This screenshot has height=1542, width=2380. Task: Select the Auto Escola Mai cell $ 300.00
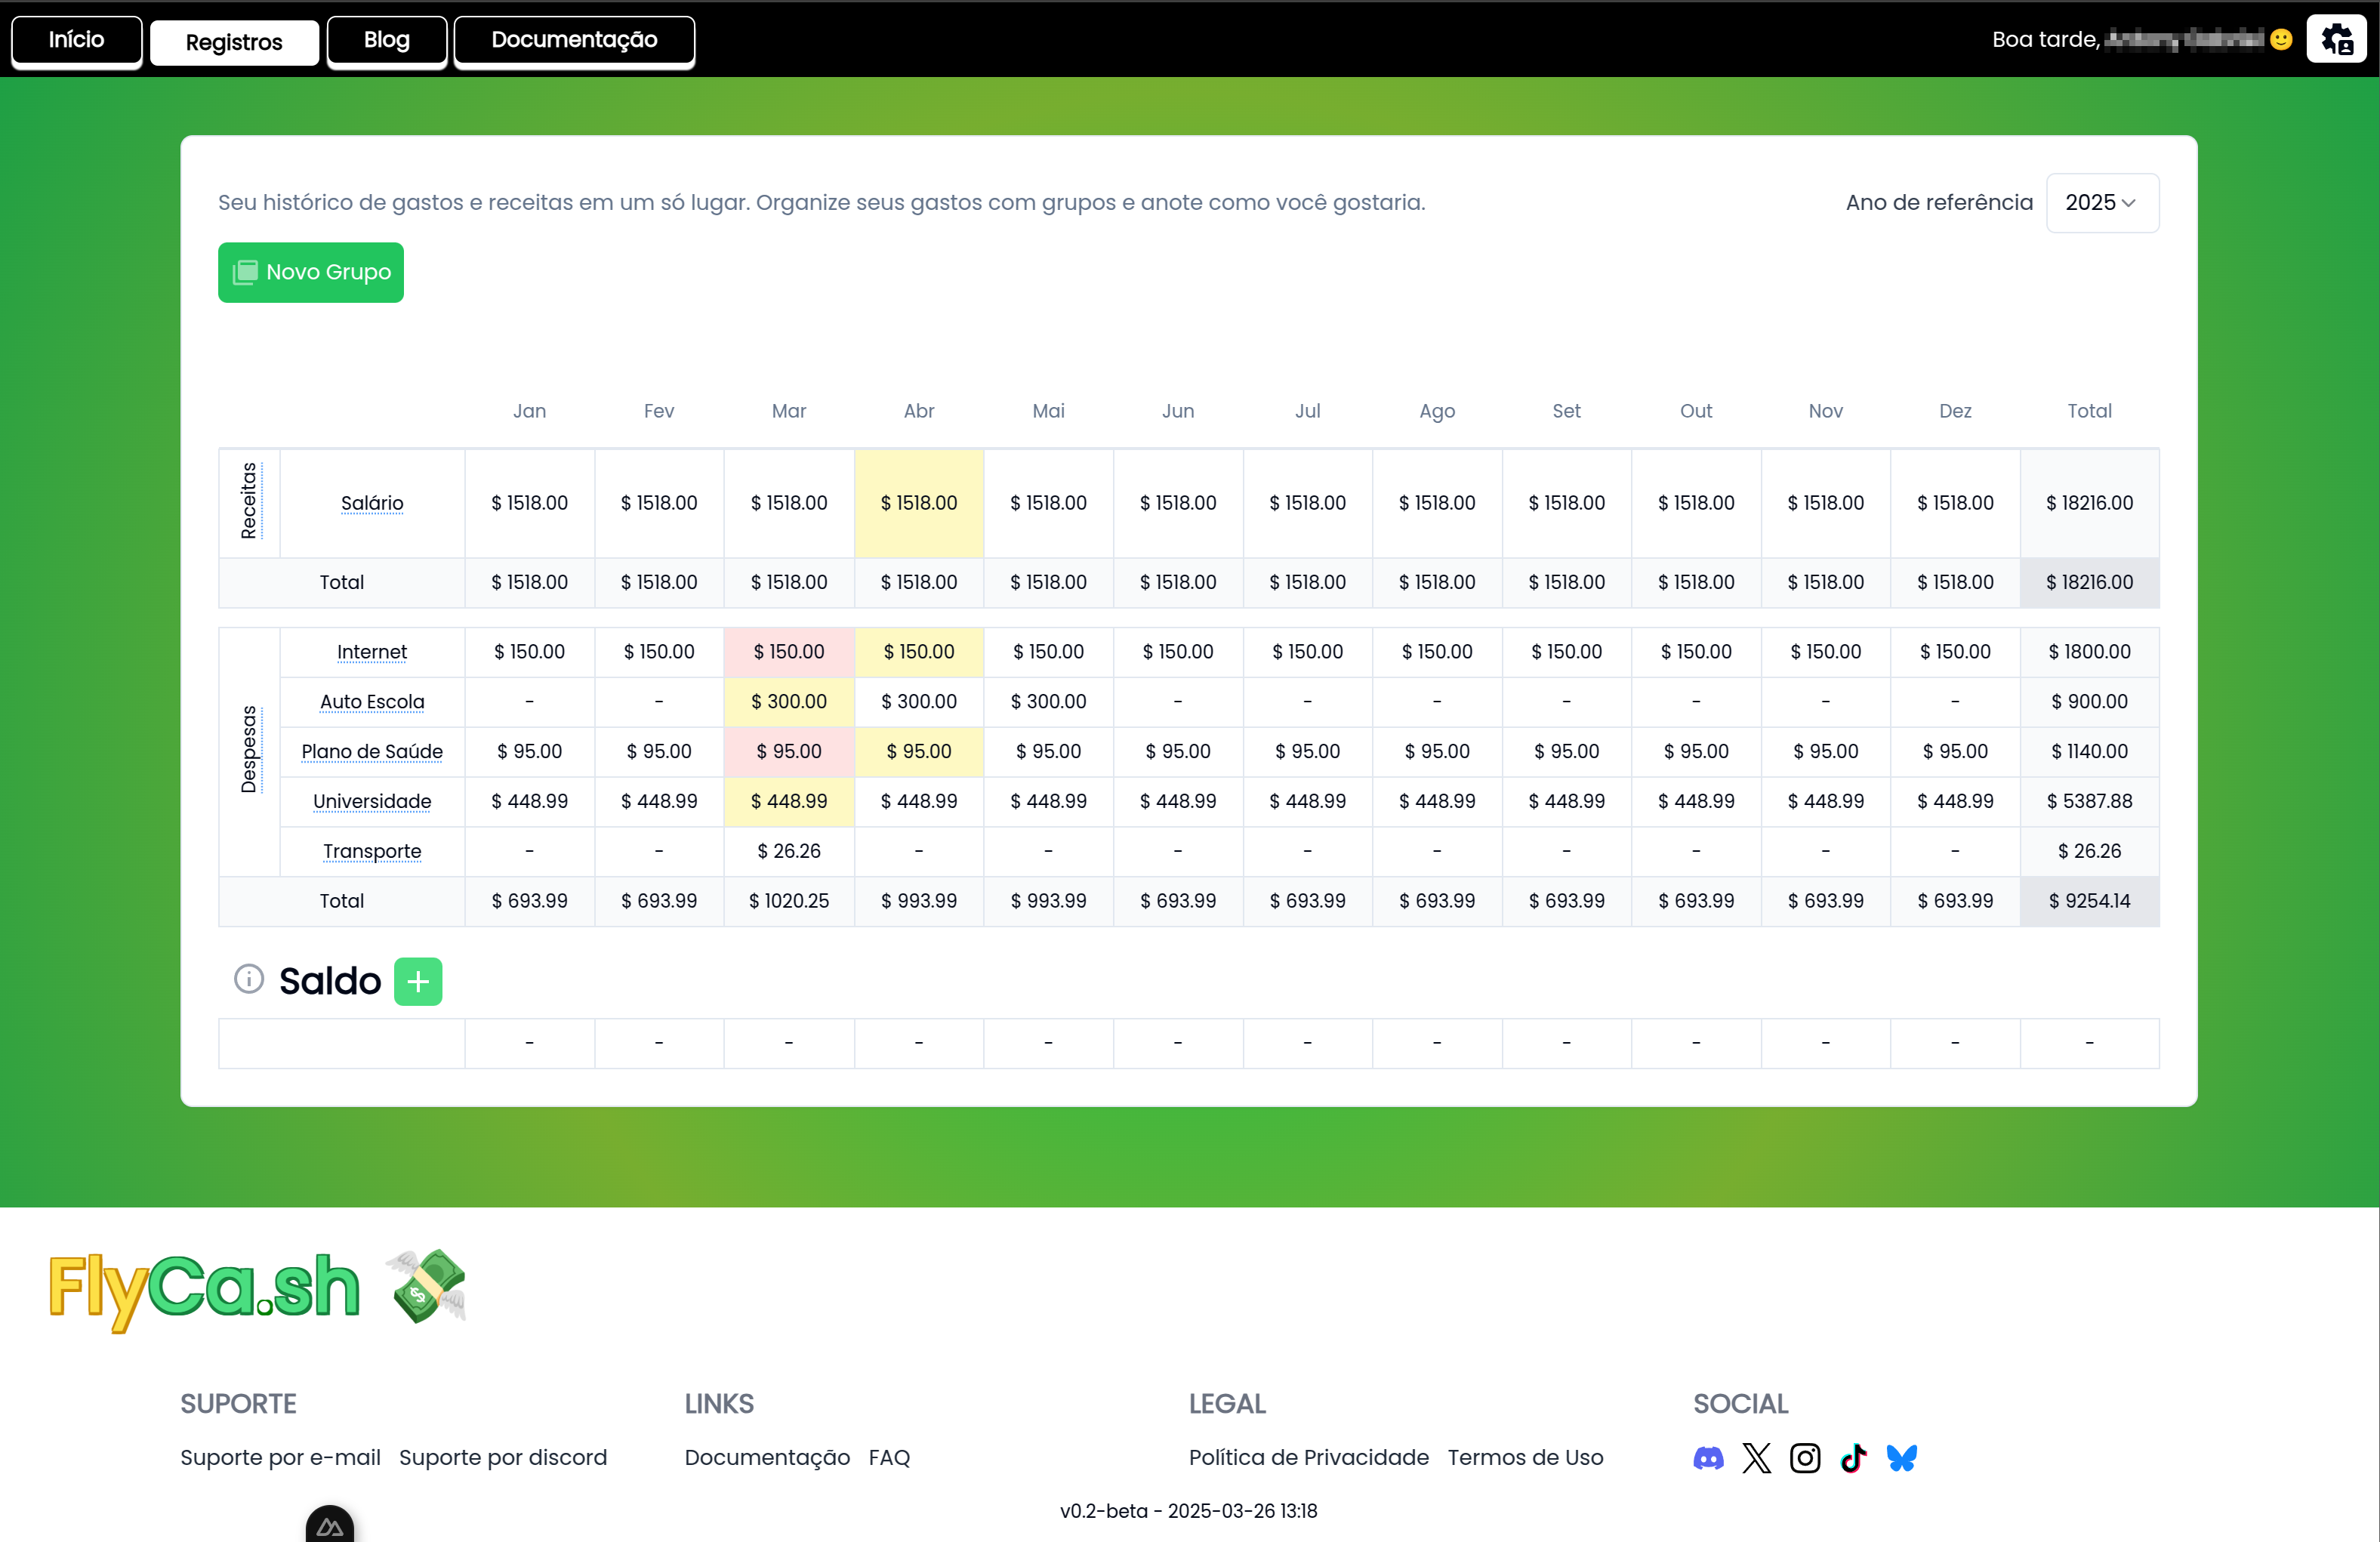coord(1048,702)
